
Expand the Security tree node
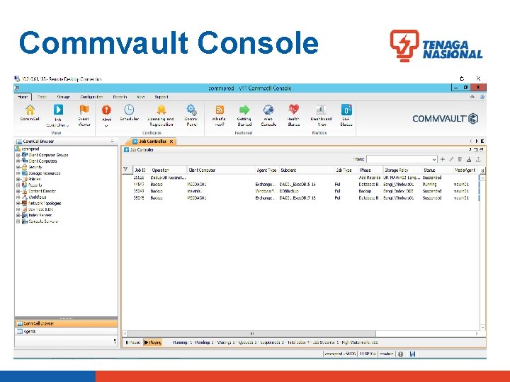[x=18, y=167]
